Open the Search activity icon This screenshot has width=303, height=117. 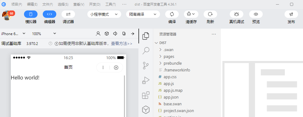click(146, 51)
